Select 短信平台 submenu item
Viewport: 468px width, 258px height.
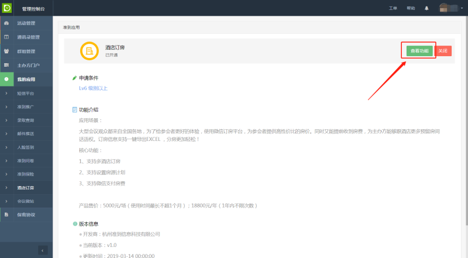(x=26, y=93)
